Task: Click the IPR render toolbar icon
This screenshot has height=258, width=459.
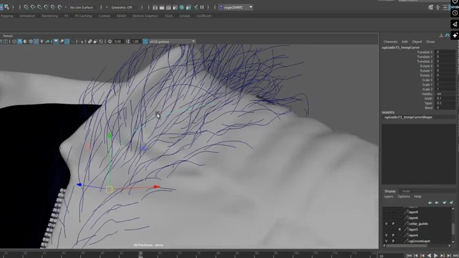Action: [168, 7]
